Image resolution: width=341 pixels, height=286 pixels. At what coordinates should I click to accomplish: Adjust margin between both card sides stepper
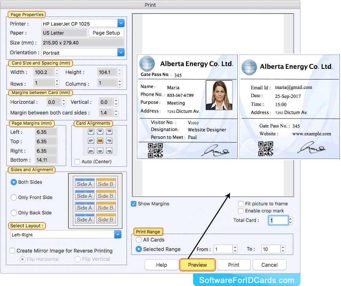[x=116, y=113]
